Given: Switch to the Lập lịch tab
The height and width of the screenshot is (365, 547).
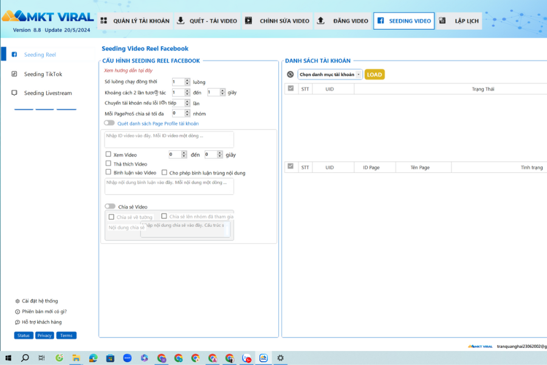Looking at the screenshot, I should coord(459,21).
